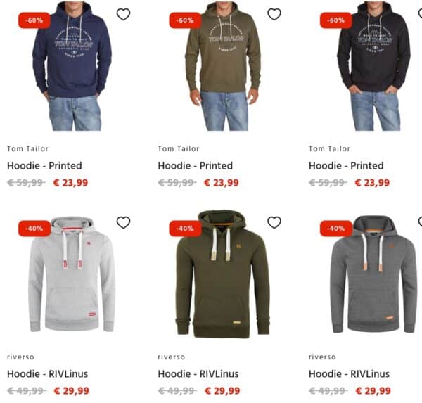Click the -40% badge on dark grey hoodie
This screenshot has width=422, height=403.
[x=336, y=229]
